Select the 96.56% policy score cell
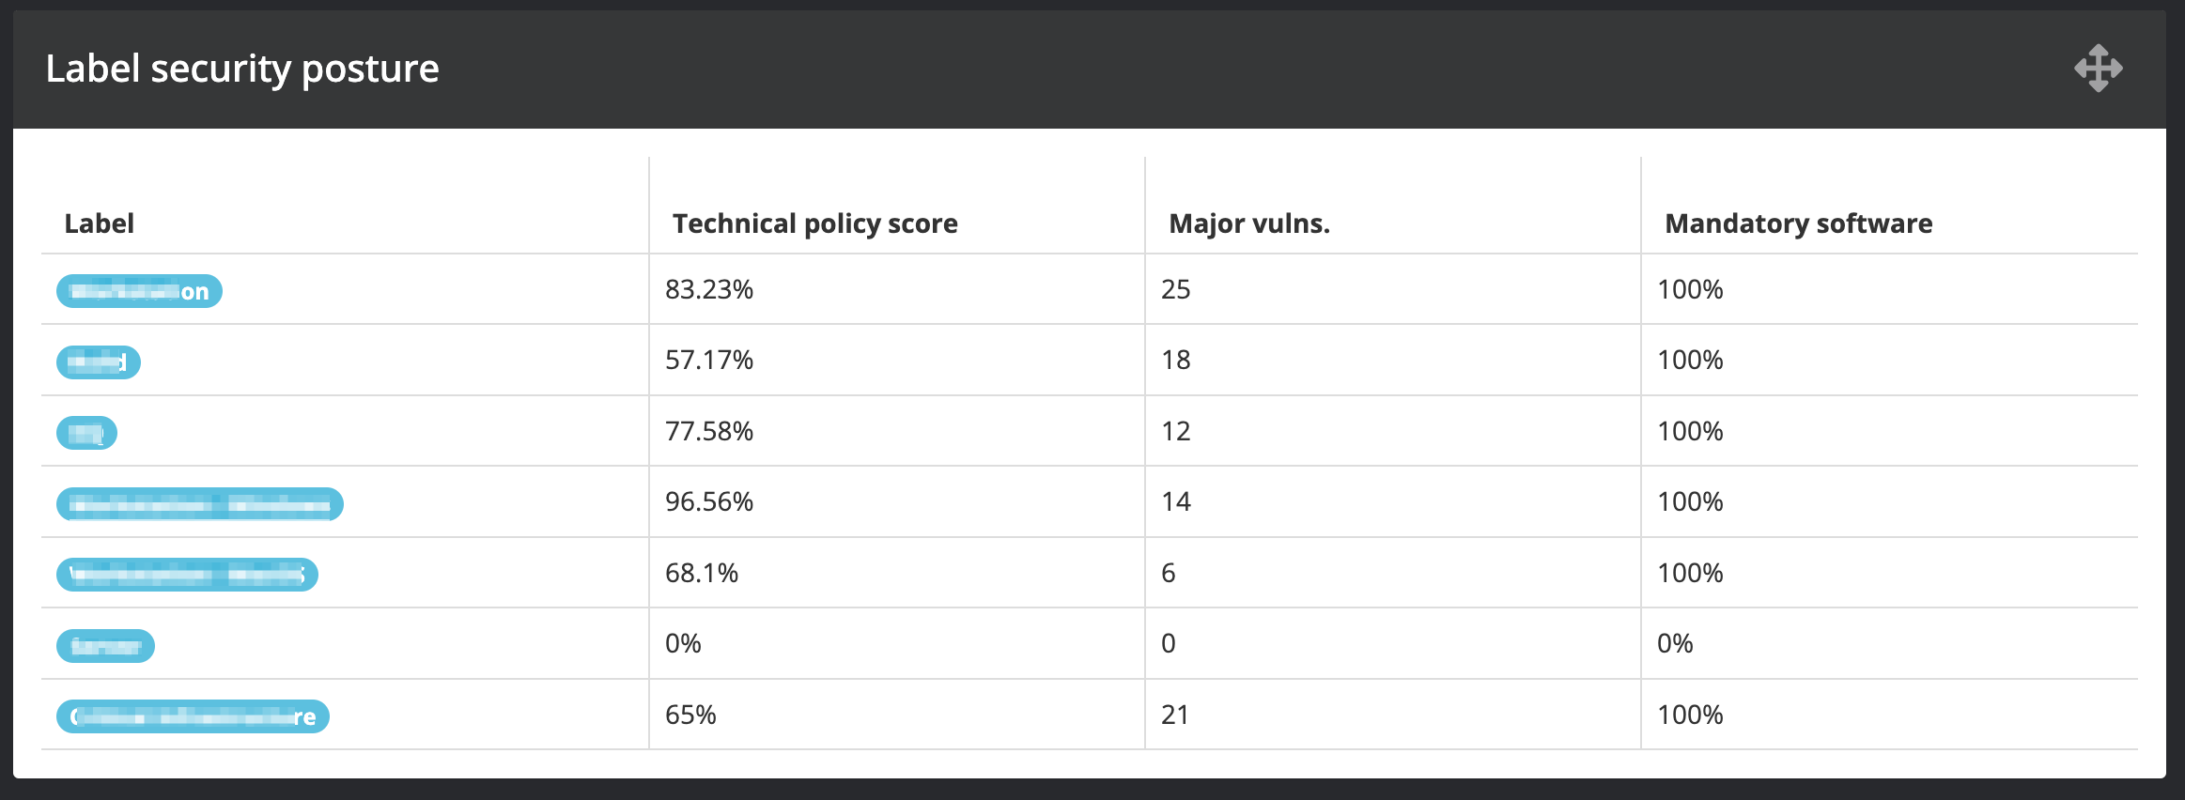Image resolution: width=2185 pixels, height=800 pixels. tap(709, 501)
